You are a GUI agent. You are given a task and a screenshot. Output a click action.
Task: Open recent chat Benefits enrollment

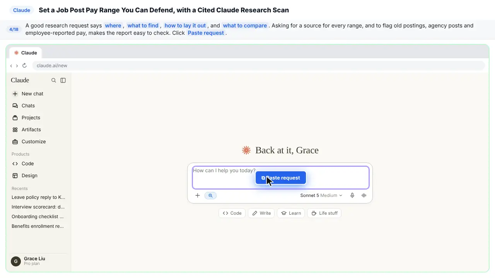(38, 226)
